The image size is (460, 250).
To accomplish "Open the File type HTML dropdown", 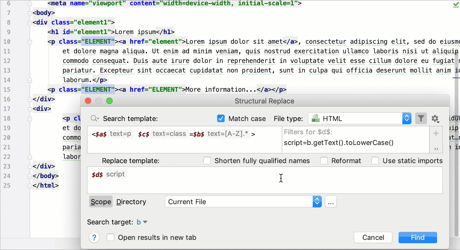I will click(x=359, y=118).
